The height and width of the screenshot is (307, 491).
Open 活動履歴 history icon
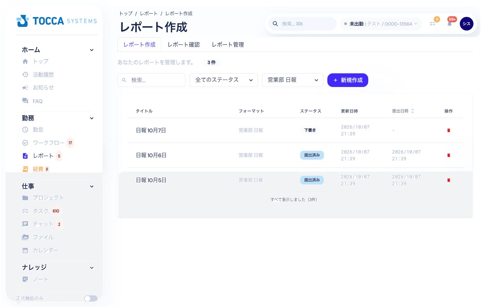coord(25,75)
